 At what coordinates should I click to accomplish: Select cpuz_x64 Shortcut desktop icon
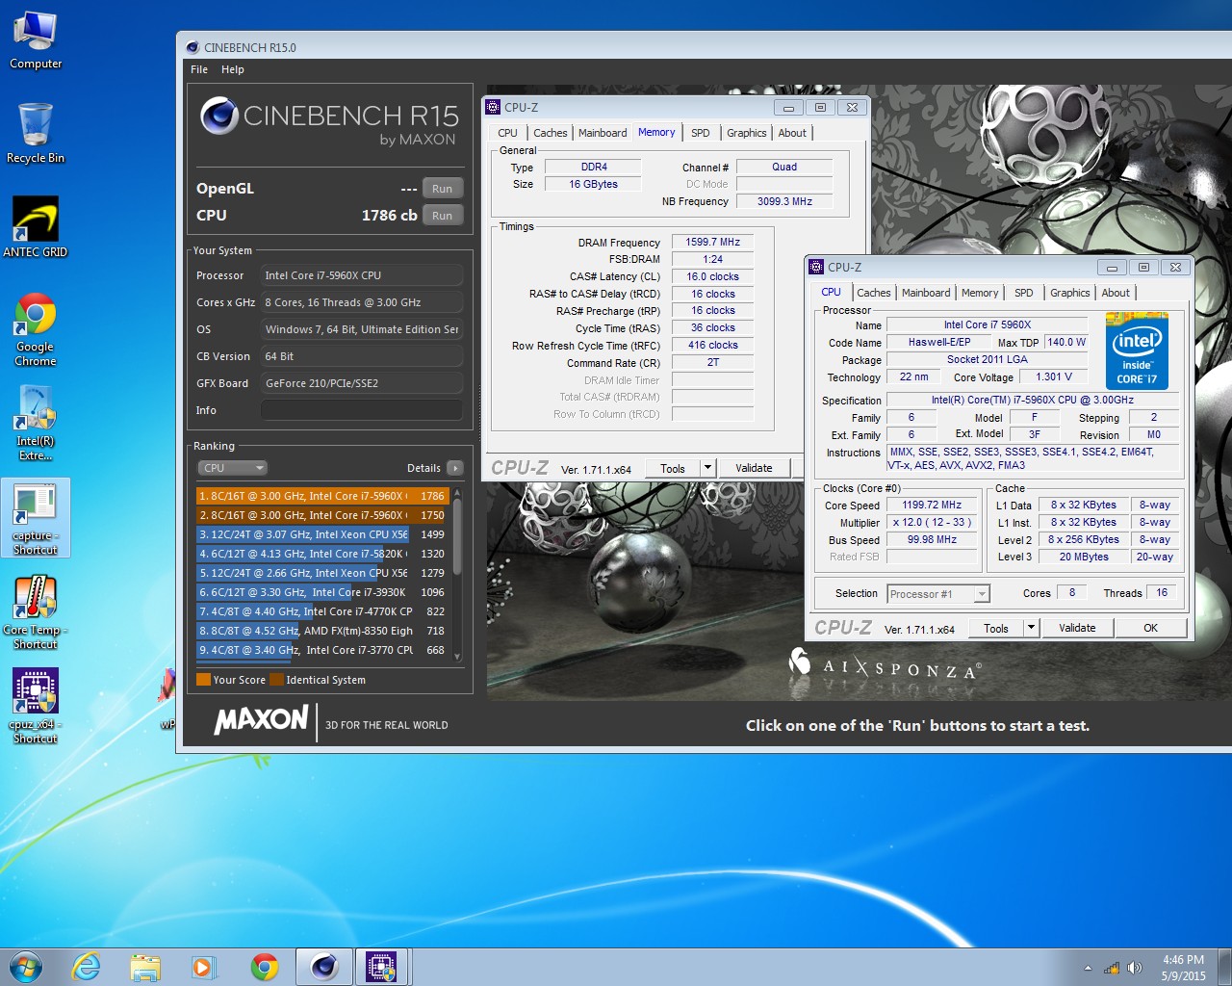pos(36,706)
